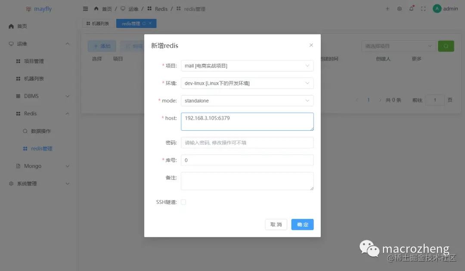Toggle the sidebar collapse hamburger icon
465x271 pixels.
tap(85, 9)
